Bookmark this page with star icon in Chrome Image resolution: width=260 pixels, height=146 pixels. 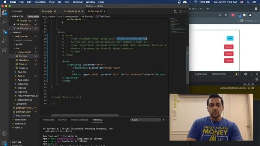click(226, 15)
